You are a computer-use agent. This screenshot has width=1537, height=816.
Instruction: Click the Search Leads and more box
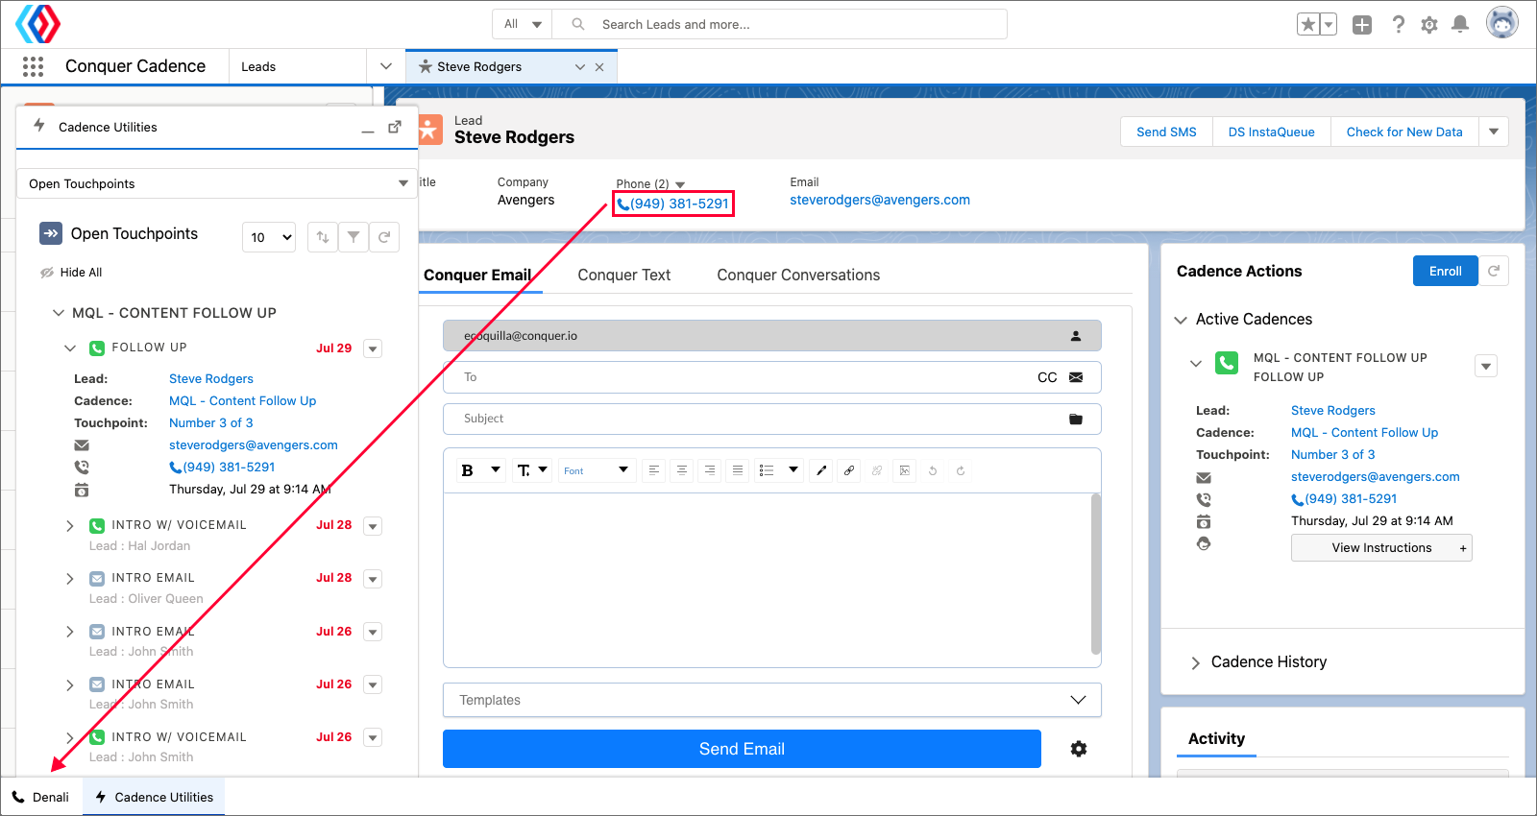click(780, 24)
